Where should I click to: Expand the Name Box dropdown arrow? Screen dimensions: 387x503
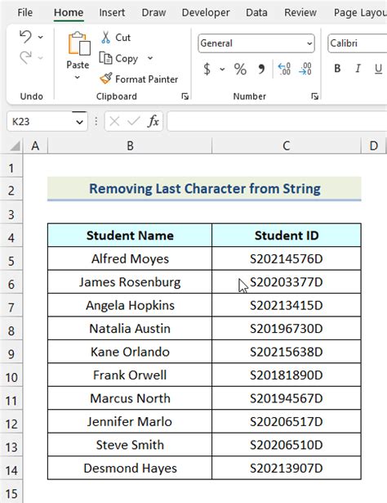click(x=79, y=122)
